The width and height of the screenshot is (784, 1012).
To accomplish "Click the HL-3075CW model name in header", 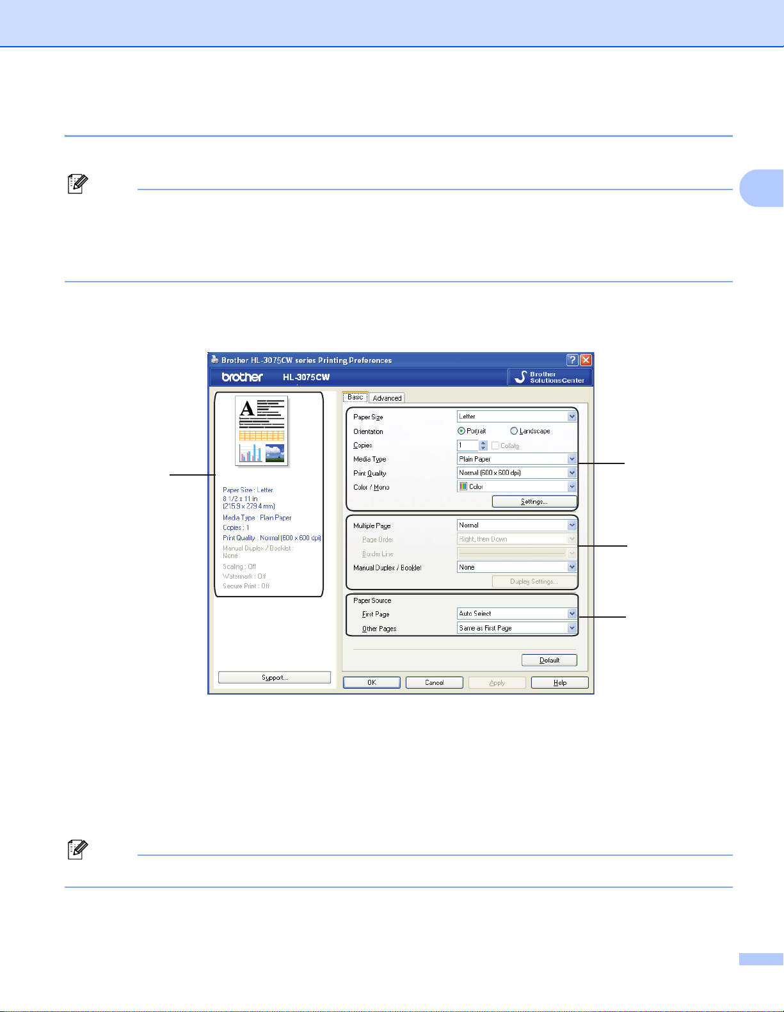I will coord(307,377).
